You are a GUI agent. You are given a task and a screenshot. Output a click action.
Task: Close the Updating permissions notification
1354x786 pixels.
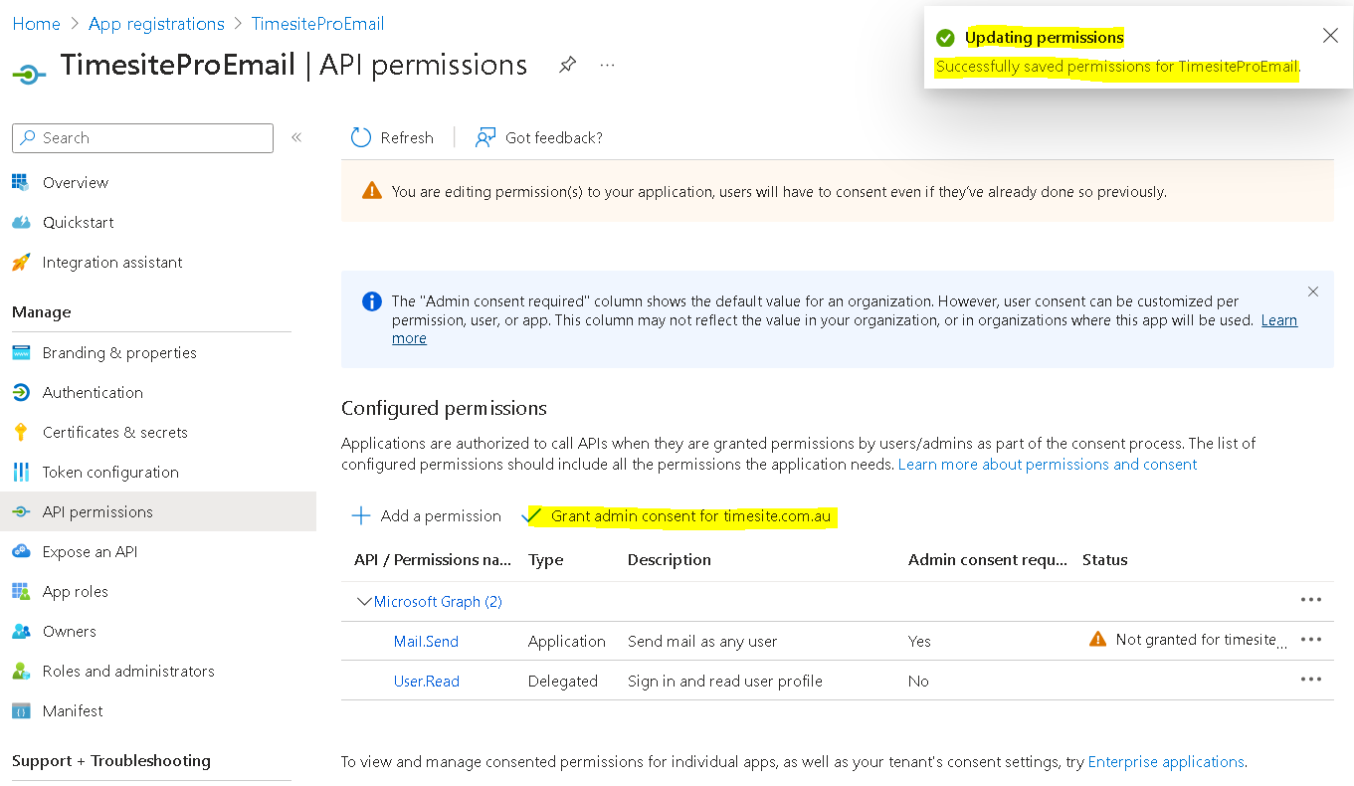coord(1330,36)
